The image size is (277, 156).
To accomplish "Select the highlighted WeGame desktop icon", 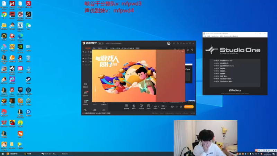I will point(28,15).
